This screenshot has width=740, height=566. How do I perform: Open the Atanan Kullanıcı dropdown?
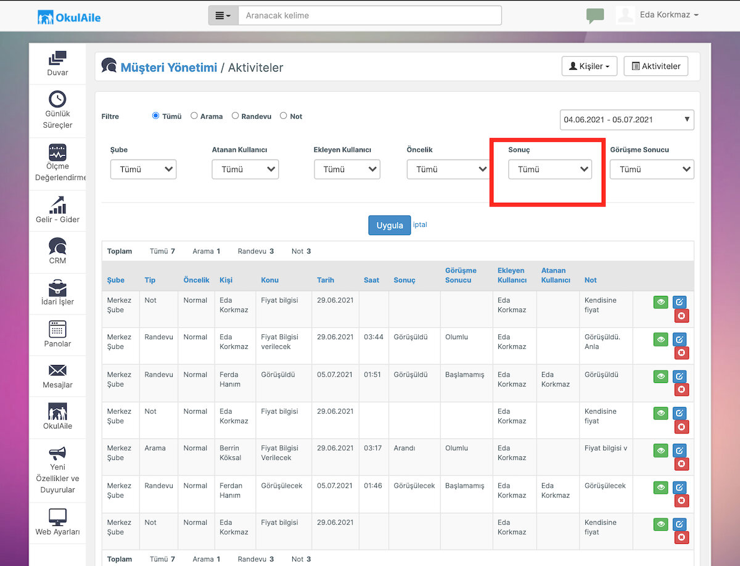click(x=245, y=170)
